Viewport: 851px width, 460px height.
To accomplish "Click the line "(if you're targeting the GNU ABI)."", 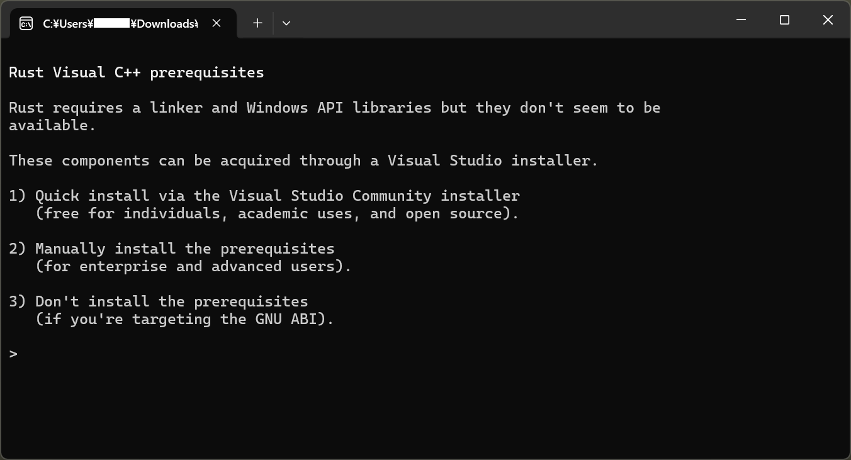I will (x=184, y=319).
